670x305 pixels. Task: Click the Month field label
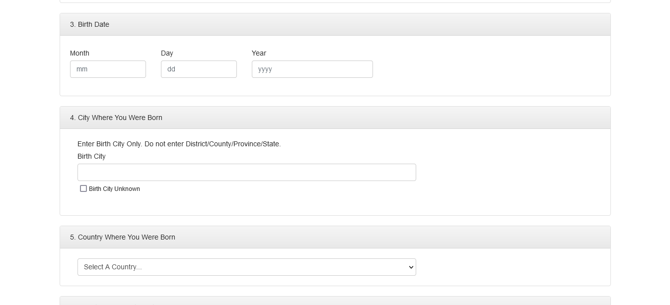click(x=79, y=53)
